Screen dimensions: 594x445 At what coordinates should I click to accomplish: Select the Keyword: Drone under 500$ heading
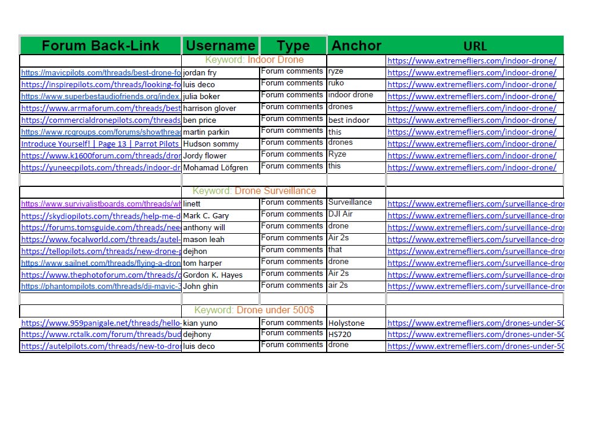click(254, 310)
